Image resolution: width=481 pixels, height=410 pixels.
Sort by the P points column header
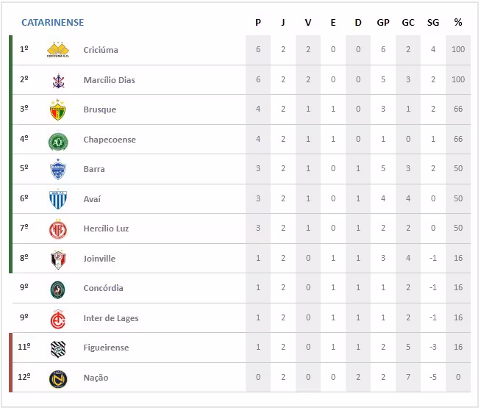click(x=258, y=22)
